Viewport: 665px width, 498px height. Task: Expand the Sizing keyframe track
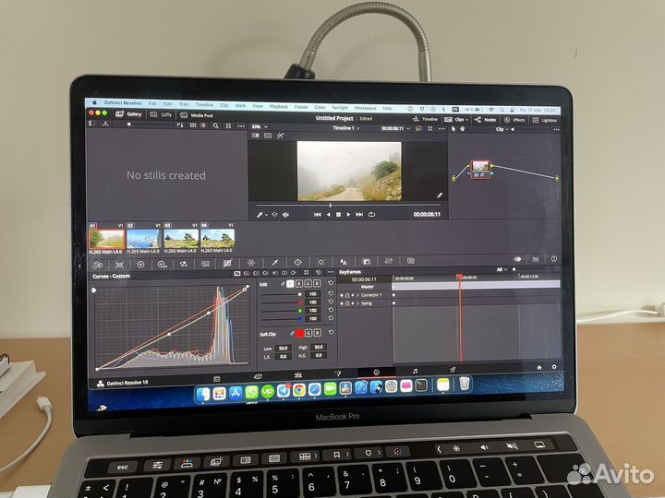click(x=357, y=303)
